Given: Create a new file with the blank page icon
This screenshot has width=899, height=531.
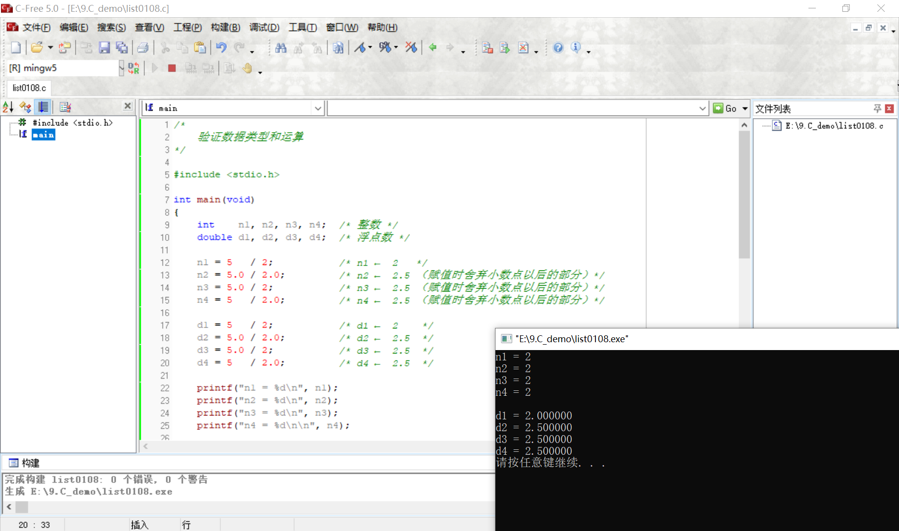Looking at the screenshot, I should (x=16, y=47).
